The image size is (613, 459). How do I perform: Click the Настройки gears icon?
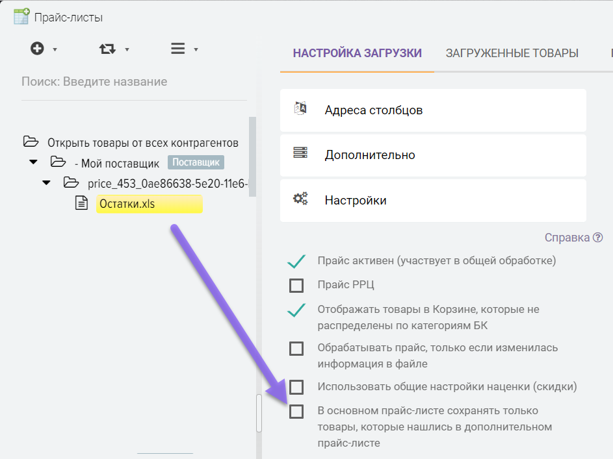300,199
